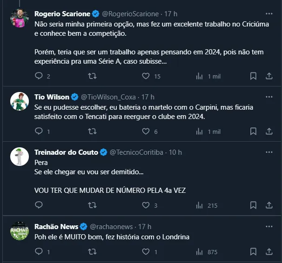View analytics on Rachão News tweet
Screen dimensions: 282x263
pyautogui.click(x=200, y=252)
